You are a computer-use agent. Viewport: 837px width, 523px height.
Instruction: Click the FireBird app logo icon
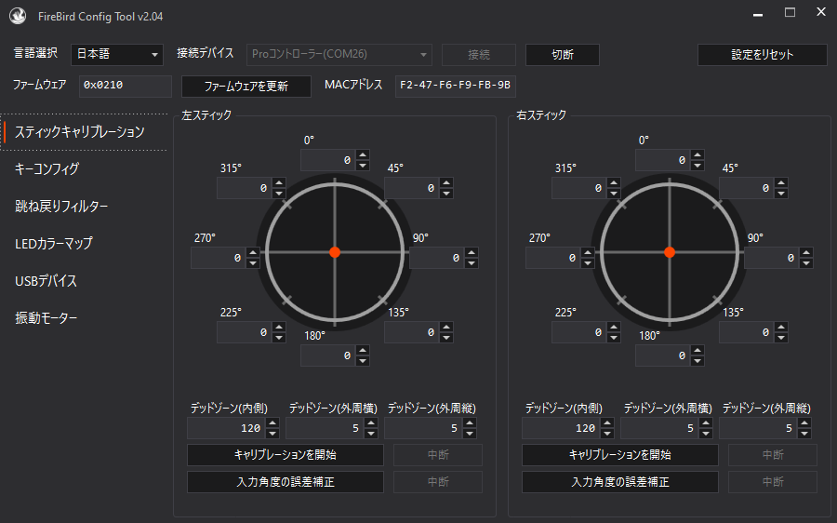pyautogui.click(x=18, y=16)
